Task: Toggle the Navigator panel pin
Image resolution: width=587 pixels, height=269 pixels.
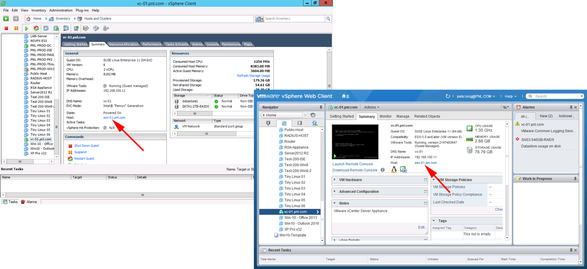Action: (321, 107)
